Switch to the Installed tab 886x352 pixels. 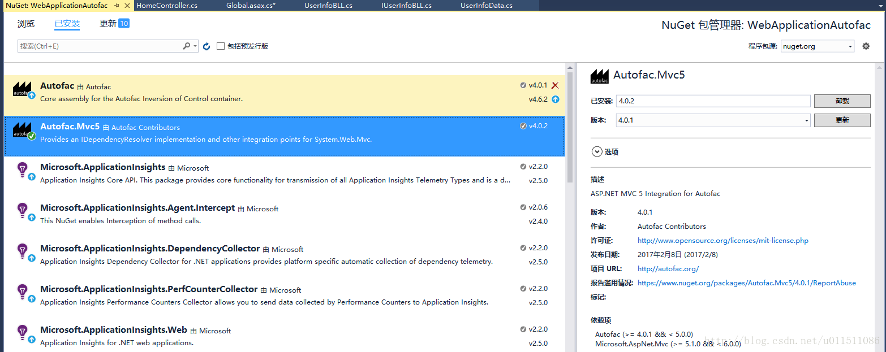pyautogui.click(x=67, y=24)
